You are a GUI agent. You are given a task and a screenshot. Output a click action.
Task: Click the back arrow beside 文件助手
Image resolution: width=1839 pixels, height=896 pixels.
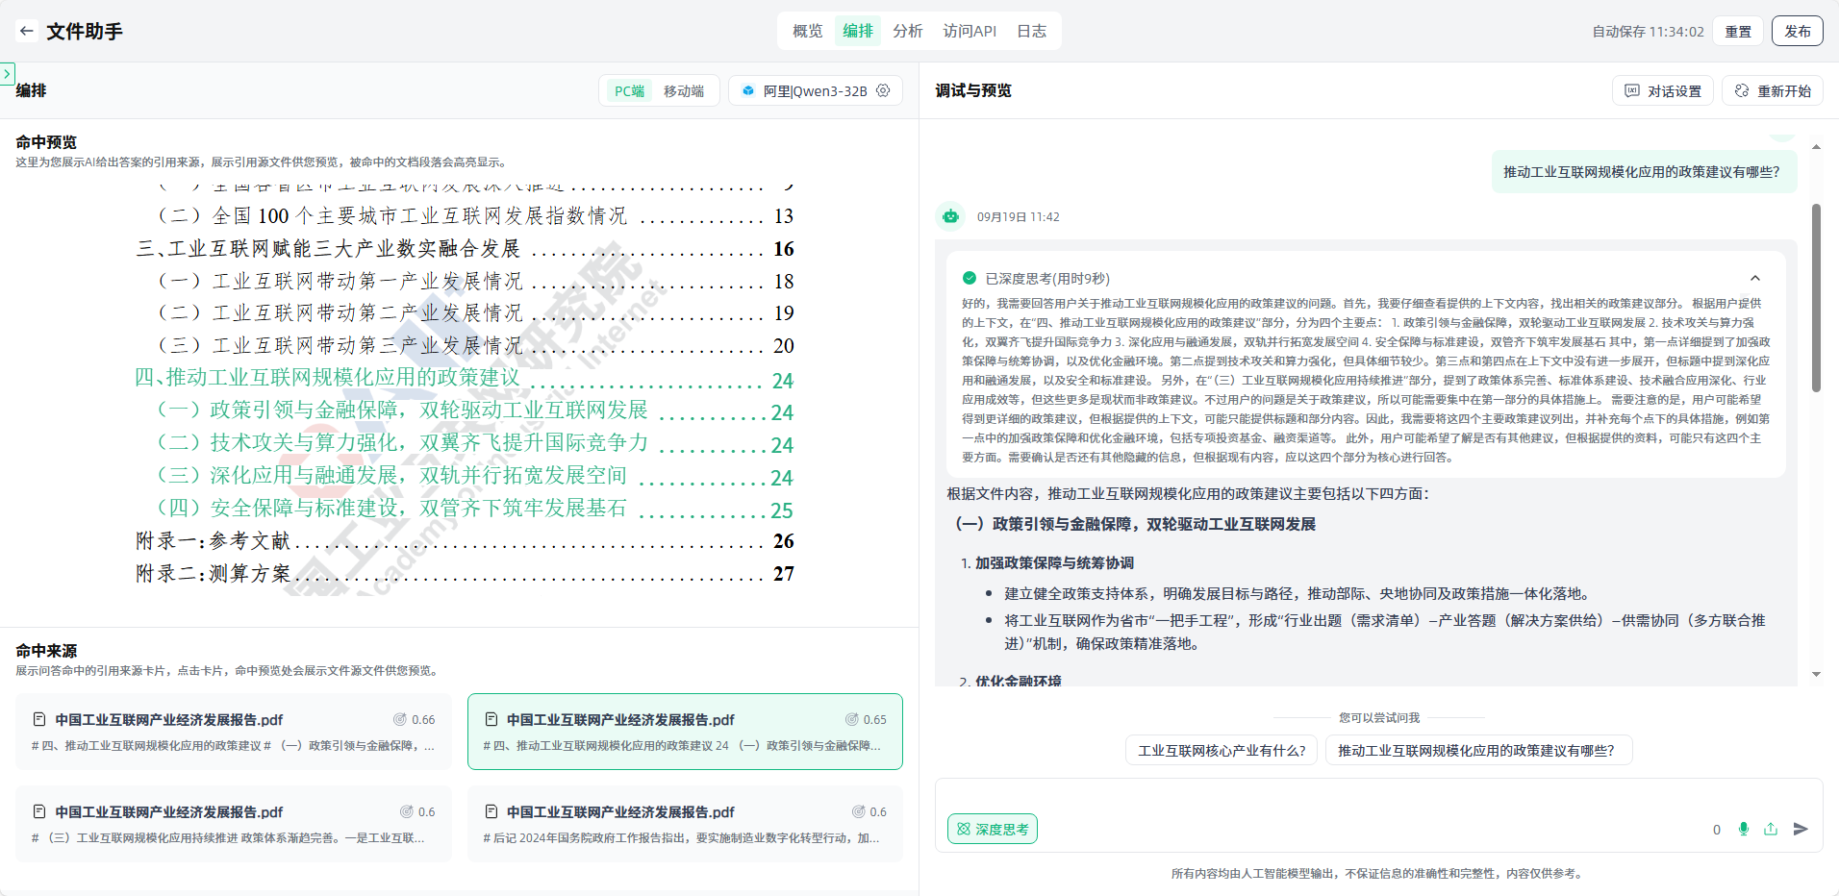click(27, 31)
